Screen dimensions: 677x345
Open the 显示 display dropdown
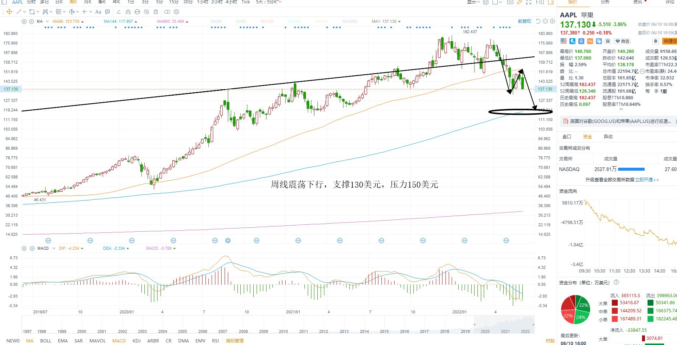coord(473,2)
